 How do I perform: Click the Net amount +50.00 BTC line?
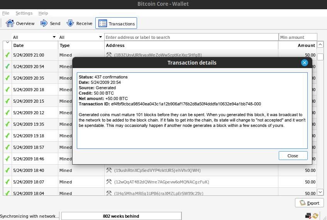103,98
